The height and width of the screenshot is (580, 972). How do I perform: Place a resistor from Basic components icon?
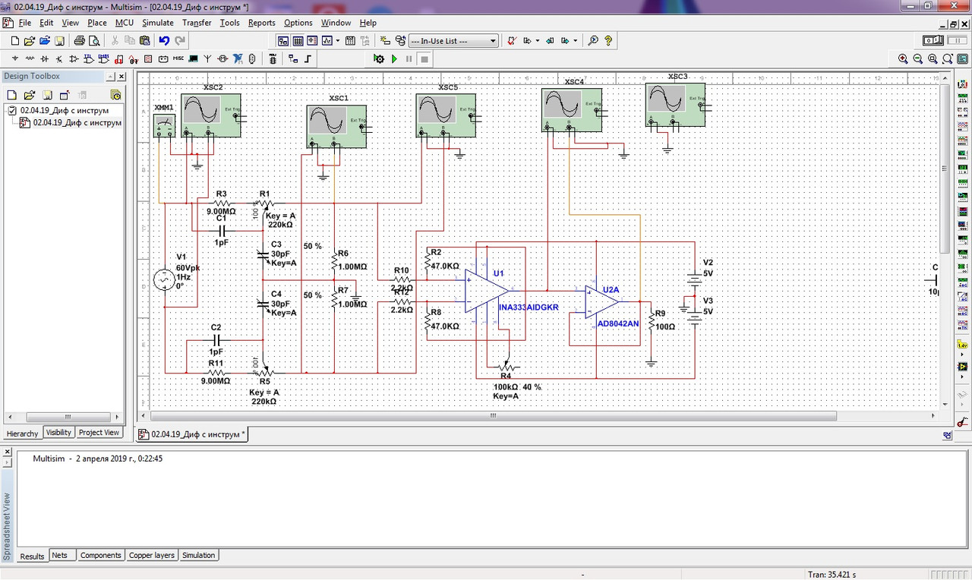click(30, 58)
